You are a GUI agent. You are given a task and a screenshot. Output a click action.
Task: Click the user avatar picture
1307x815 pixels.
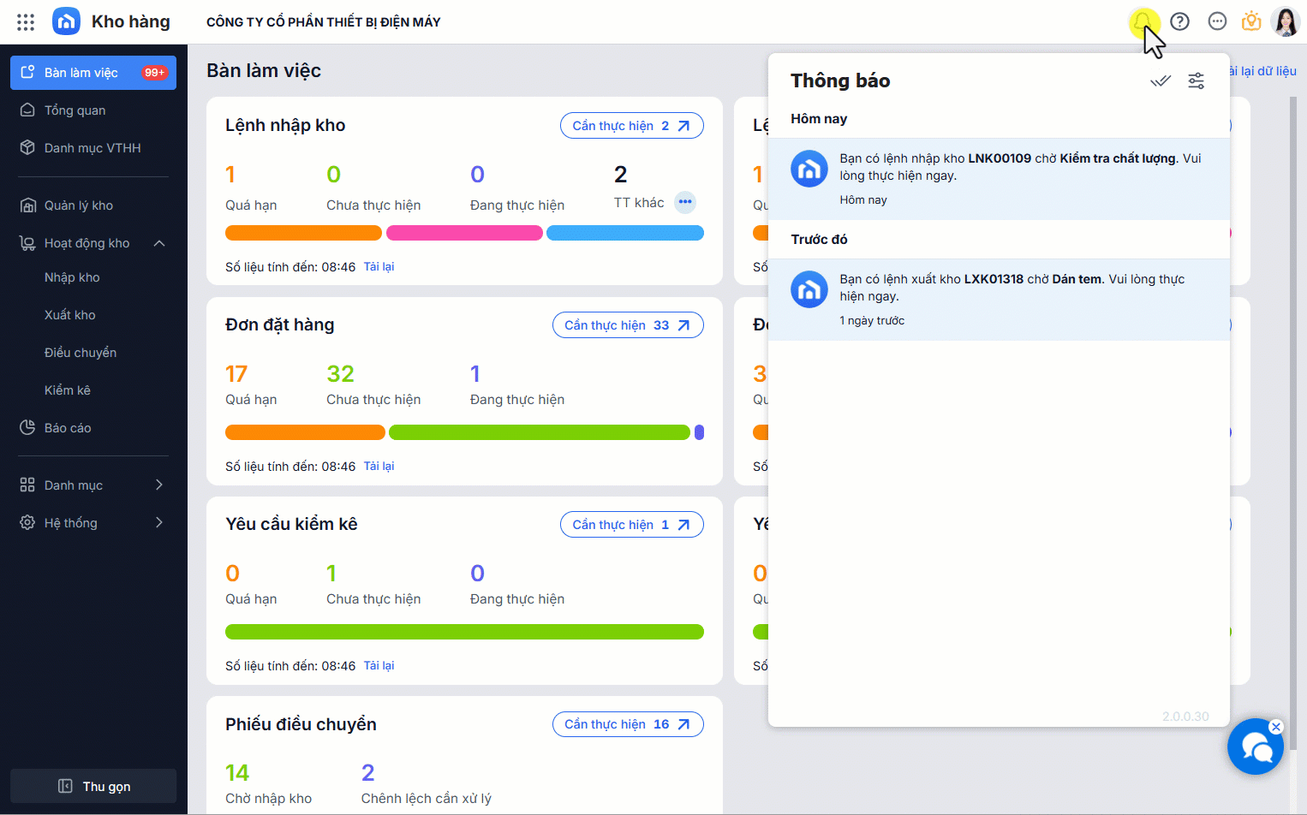(1286, 21)
